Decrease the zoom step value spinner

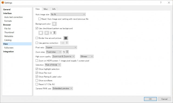tap(67, 53)
